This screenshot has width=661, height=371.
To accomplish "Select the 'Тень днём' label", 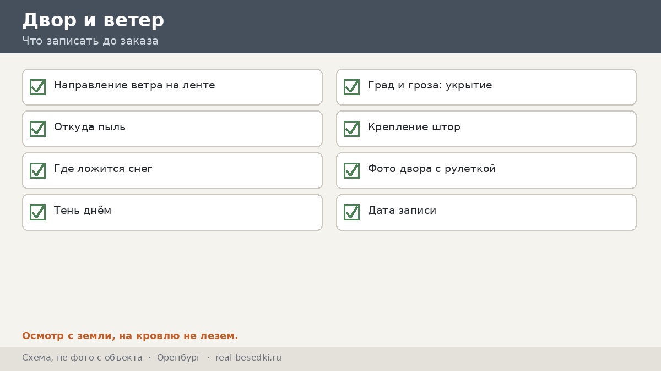I will (83, 211).
